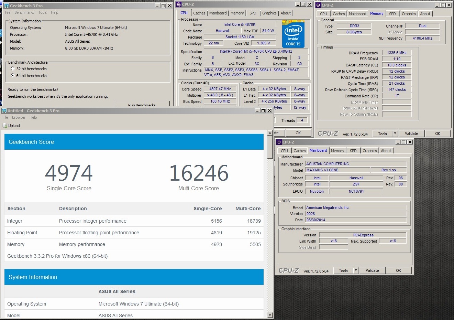Click OK in Memory CPU-Z window
The height and width of the screenshot is (320, 454).
pyautogui.click(x=438, y=134)
